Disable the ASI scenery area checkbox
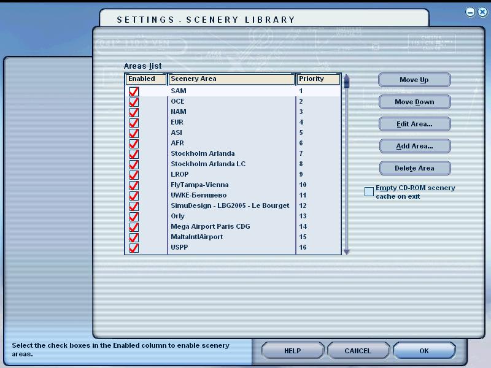 pyautogui.click(x=134, y=133)
